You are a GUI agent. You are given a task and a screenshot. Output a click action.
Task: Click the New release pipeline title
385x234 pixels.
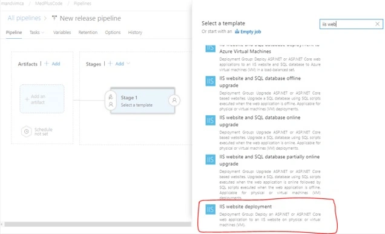(90, 18)
